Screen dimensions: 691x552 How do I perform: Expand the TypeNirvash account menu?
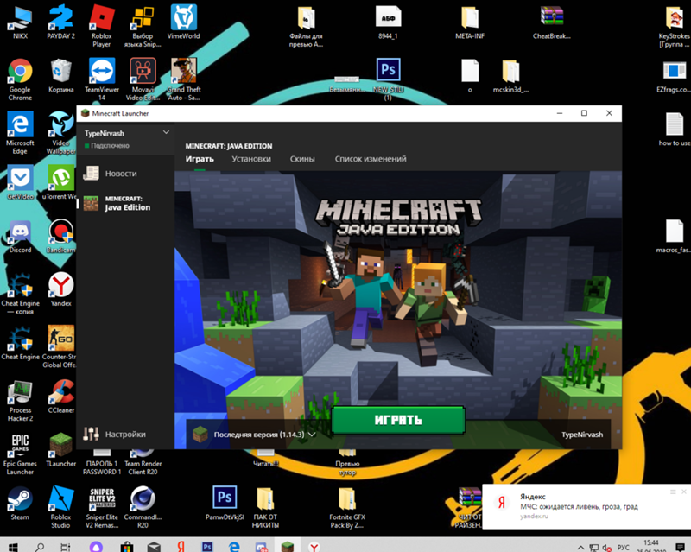(x=167, y=133)
